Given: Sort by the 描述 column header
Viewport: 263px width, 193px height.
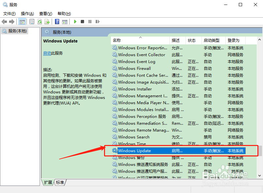Looking at the screenshot, I should click(x=178, y=40).
